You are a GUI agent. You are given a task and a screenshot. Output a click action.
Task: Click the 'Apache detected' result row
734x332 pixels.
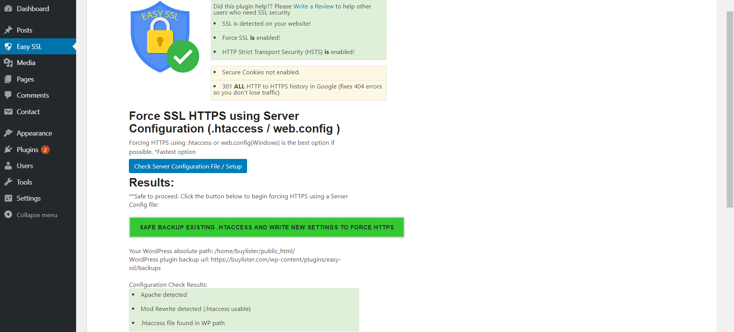tap(244, 295)
